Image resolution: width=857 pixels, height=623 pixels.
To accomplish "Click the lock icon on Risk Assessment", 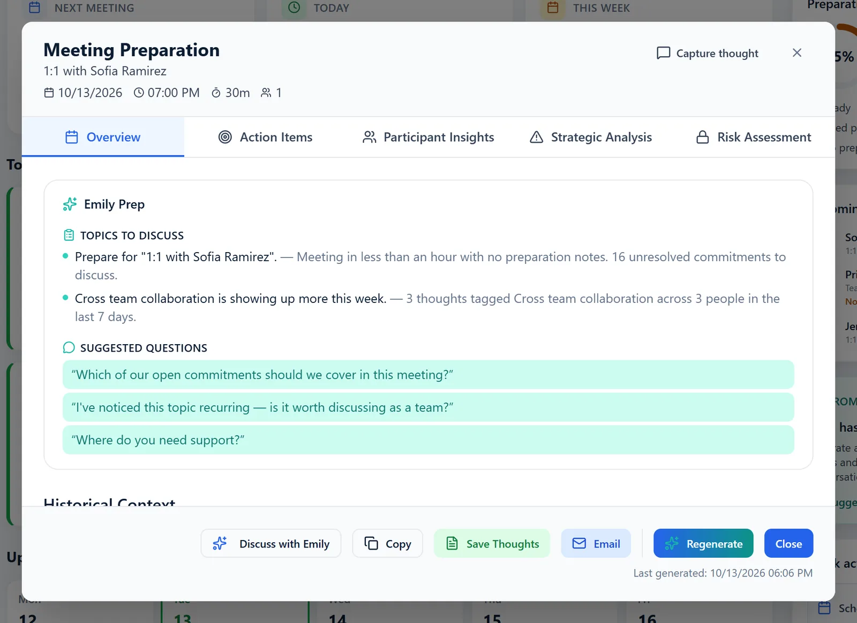I will pos(703,137).
